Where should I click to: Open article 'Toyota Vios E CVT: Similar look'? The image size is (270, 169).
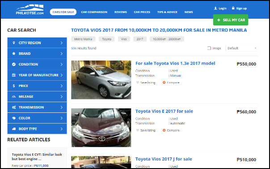point(37,157)
